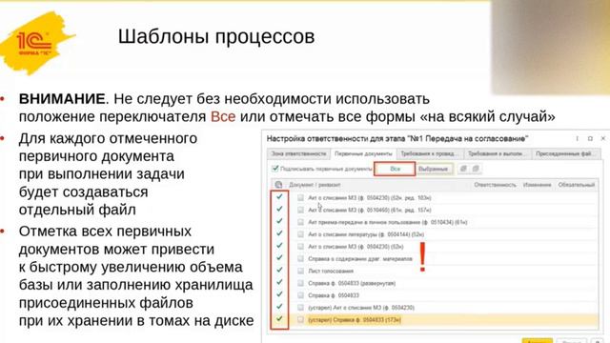610x343 pixels.
Task: Set the switch to Все
Action: tap(395, 170)
